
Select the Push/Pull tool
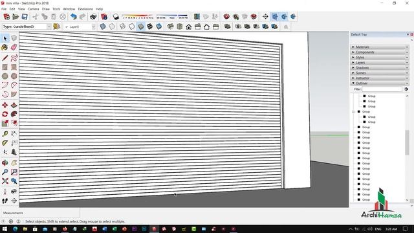(14, 105)
